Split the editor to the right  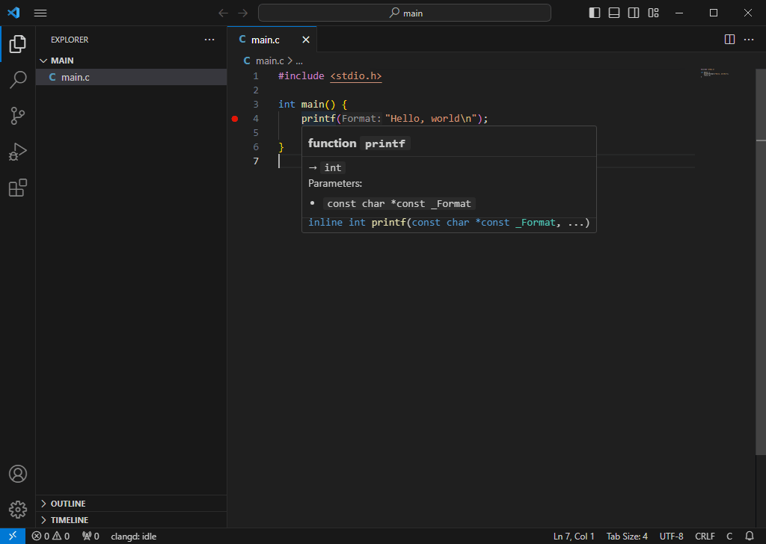[x=729, y=40]
